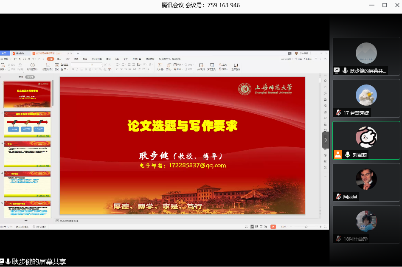
Task: Select slide 4 thumbnail in the panel
Action: [28, 183]
